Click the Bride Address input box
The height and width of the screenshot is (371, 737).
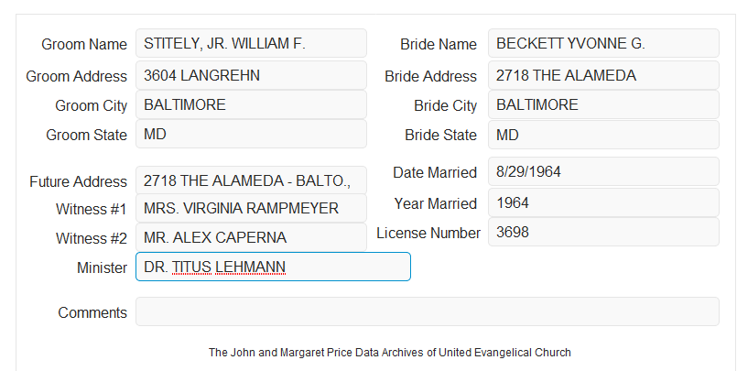(603, 75)
